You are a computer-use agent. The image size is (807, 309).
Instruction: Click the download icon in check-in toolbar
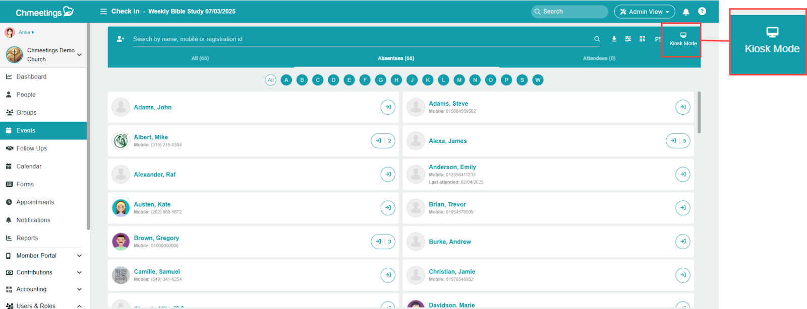pos(614,39)
